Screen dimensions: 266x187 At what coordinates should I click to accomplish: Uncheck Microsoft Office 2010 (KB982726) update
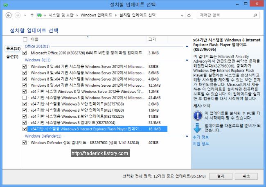[25, 53]
